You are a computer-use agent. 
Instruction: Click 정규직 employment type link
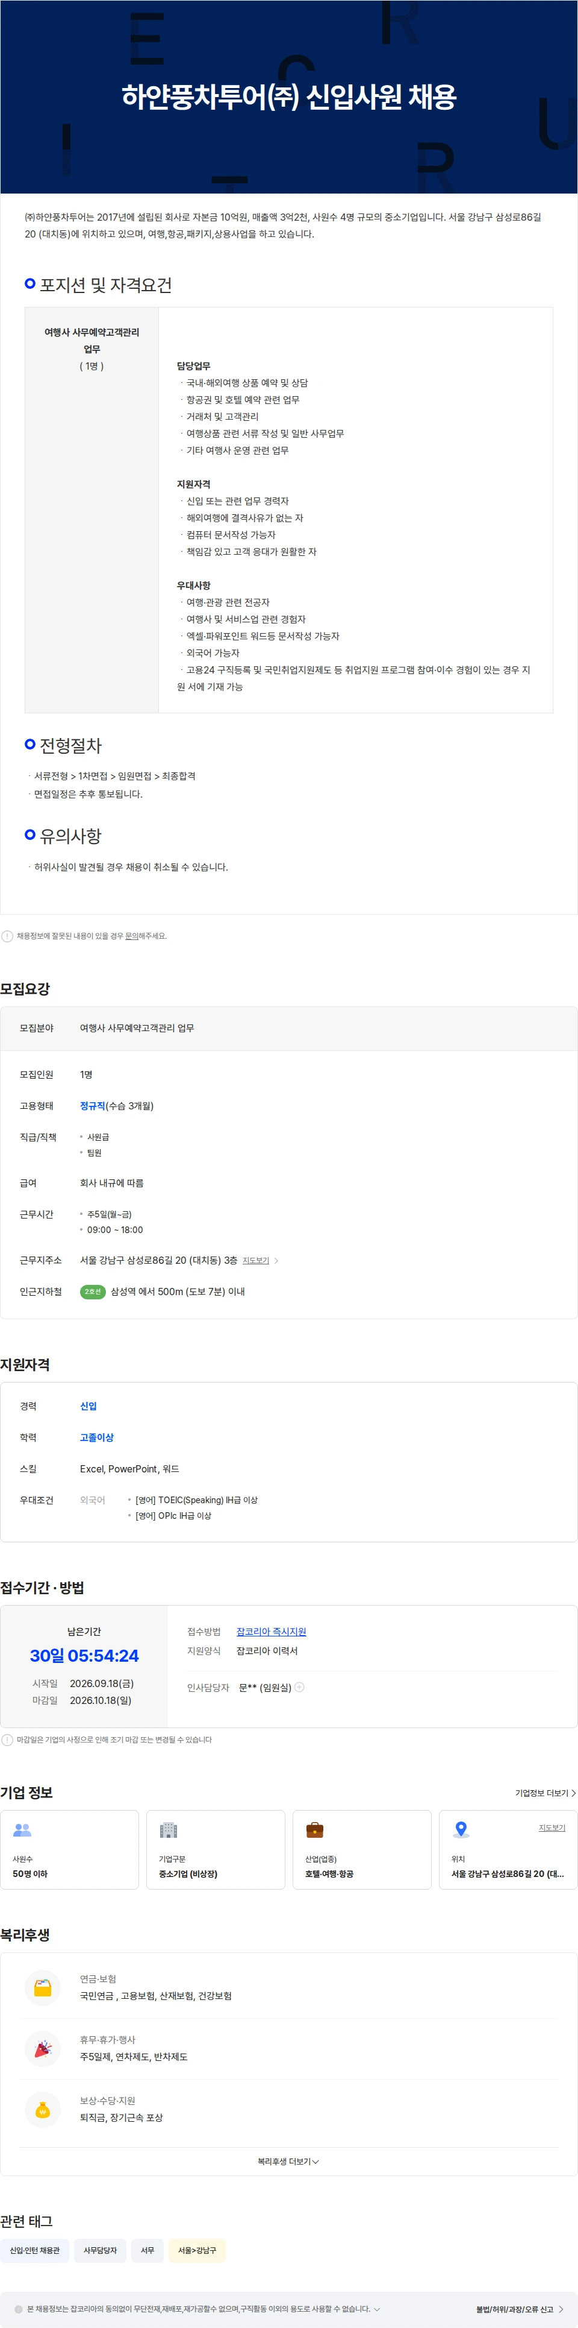(92, 1106)
